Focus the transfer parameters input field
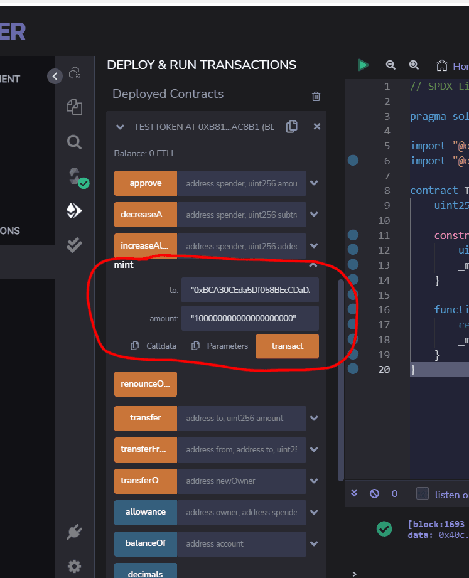Viewport: 469px width, 578px height. click(242, 419)
